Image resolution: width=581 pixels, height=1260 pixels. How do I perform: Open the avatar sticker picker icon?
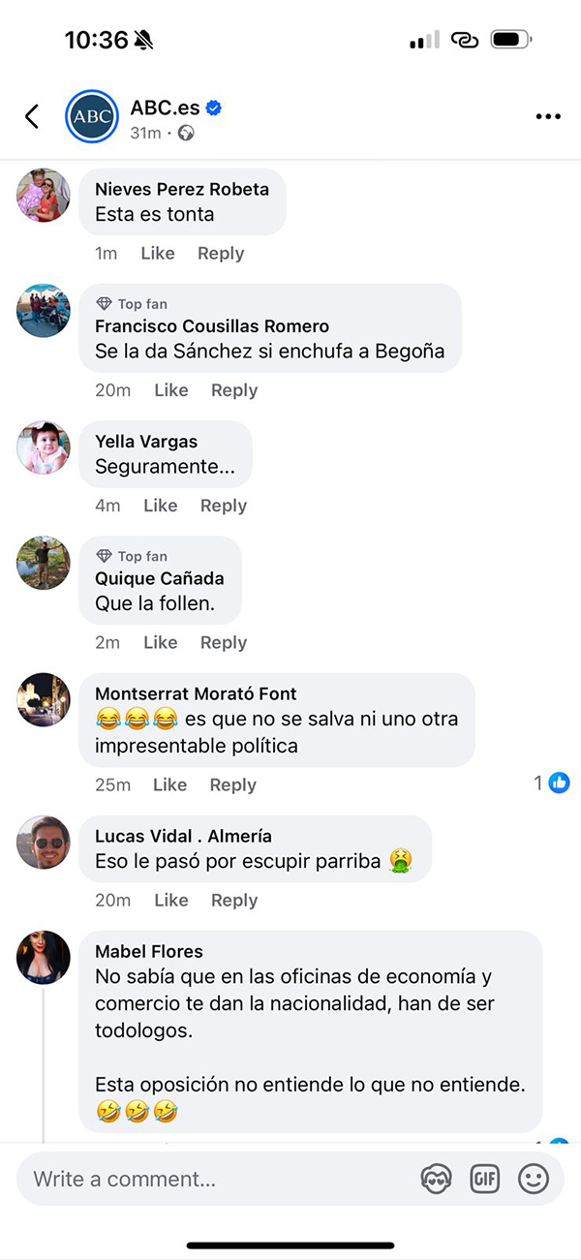[437, 1179]
